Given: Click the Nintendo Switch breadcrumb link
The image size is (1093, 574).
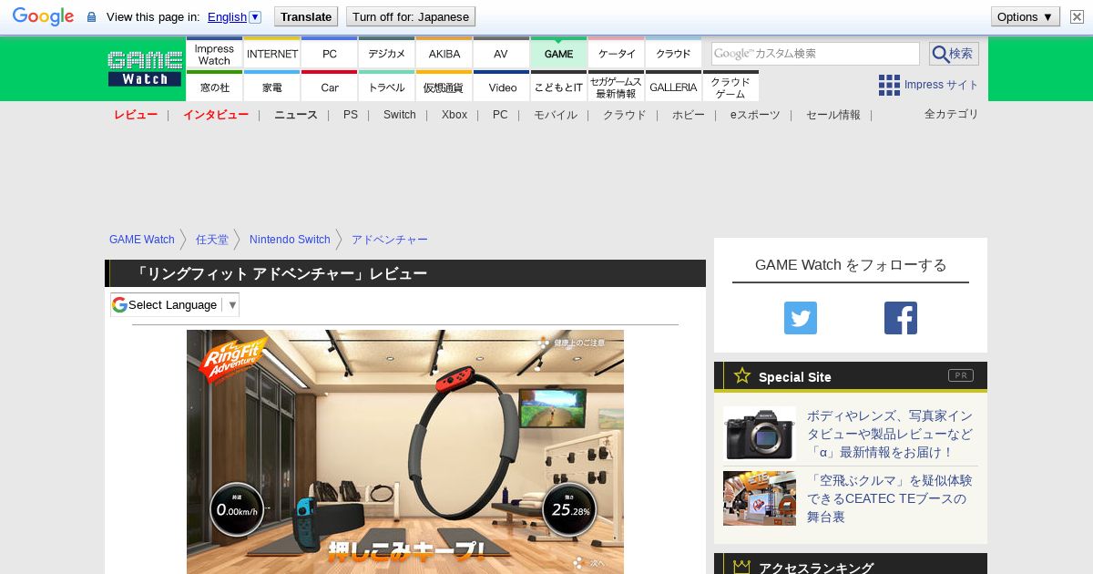Looking at the screenshot, I should coord(290,240).
